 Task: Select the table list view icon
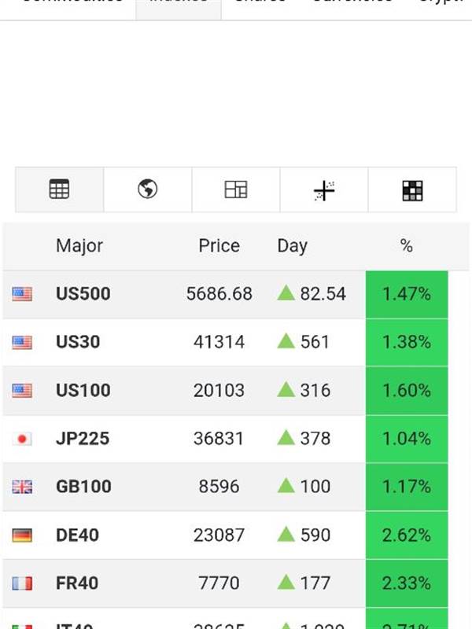[59, 189]
